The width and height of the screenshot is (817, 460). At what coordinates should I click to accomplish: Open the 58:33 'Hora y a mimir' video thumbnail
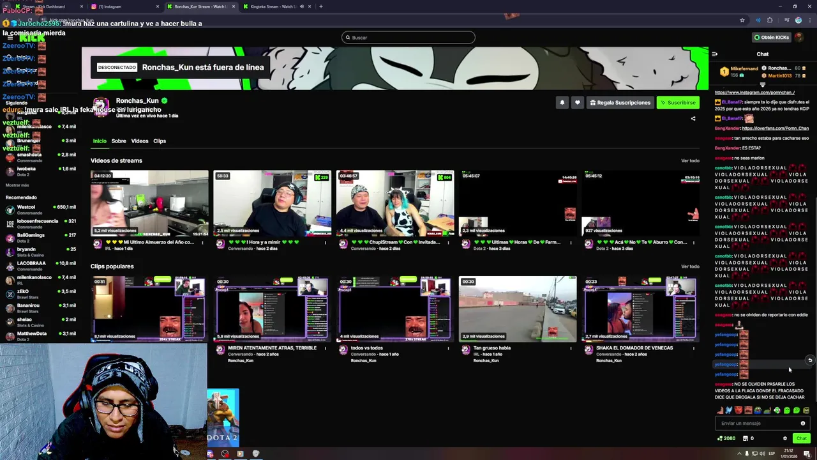coord(273,203)
